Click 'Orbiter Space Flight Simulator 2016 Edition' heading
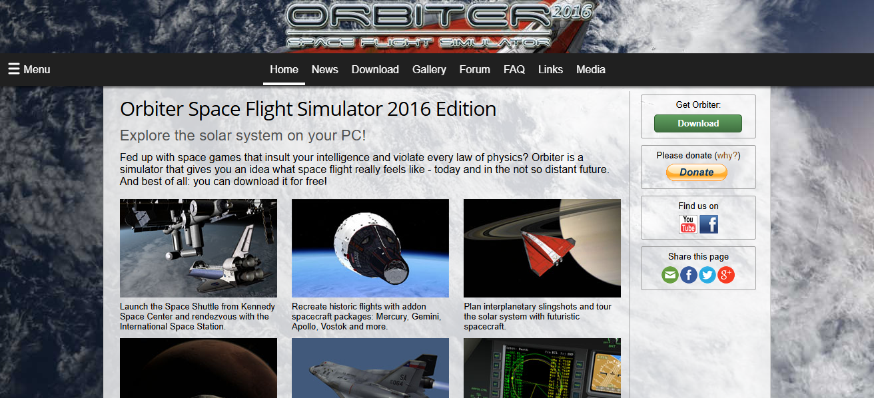 pos(308,109)
